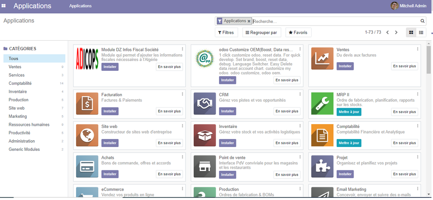Click the CRM handshake app icon
The width and height of the screenshot is (433, 200).
(x=205, y=104)
